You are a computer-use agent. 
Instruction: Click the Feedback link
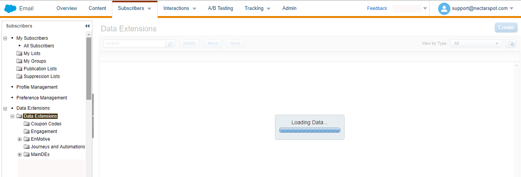[x=377, y=8]
